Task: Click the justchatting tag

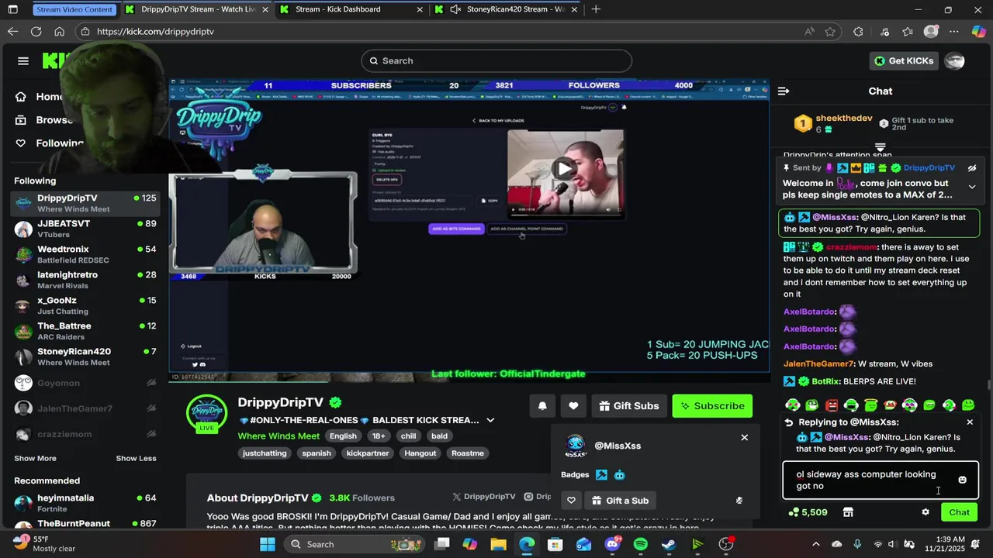Action: coord(265,453)
